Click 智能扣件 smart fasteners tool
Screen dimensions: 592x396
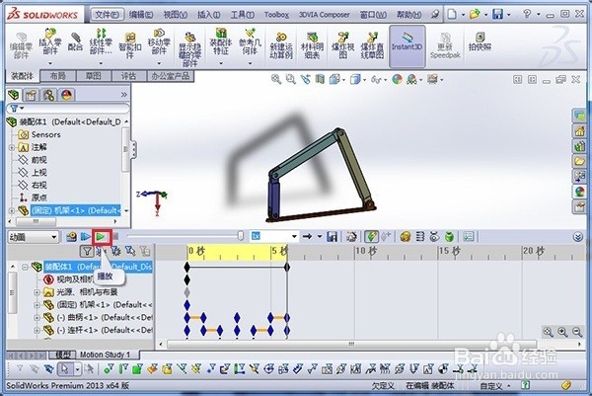(130, 44)
